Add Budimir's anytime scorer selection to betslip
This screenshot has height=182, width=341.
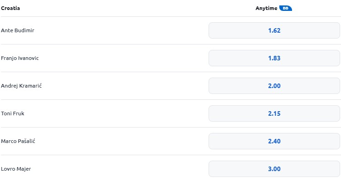pos(274,30)
